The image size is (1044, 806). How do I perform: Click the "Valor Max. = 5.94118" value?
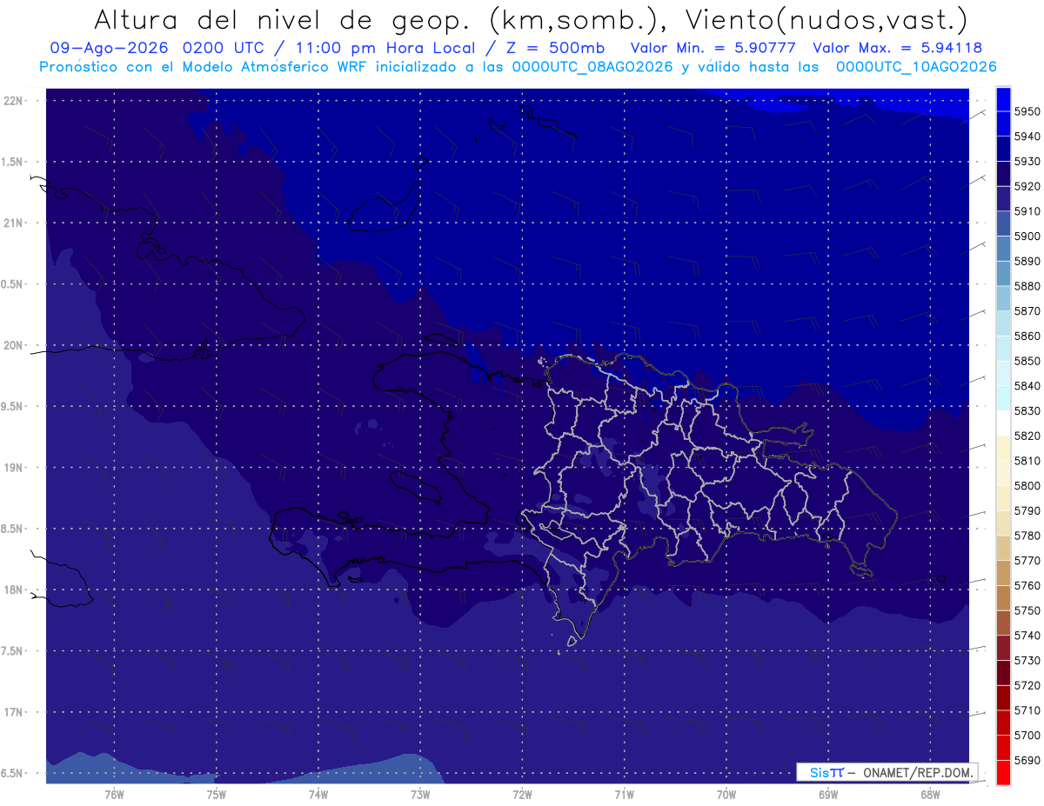[x=897, y=49]
